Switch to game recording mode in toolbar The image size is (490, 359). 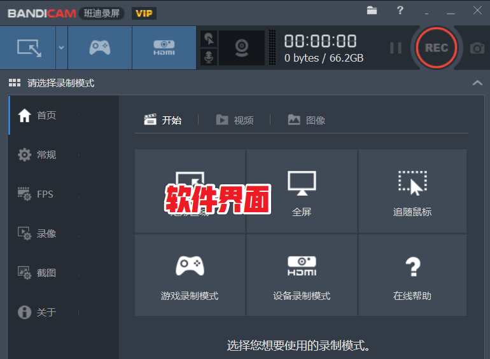[100, 48]
